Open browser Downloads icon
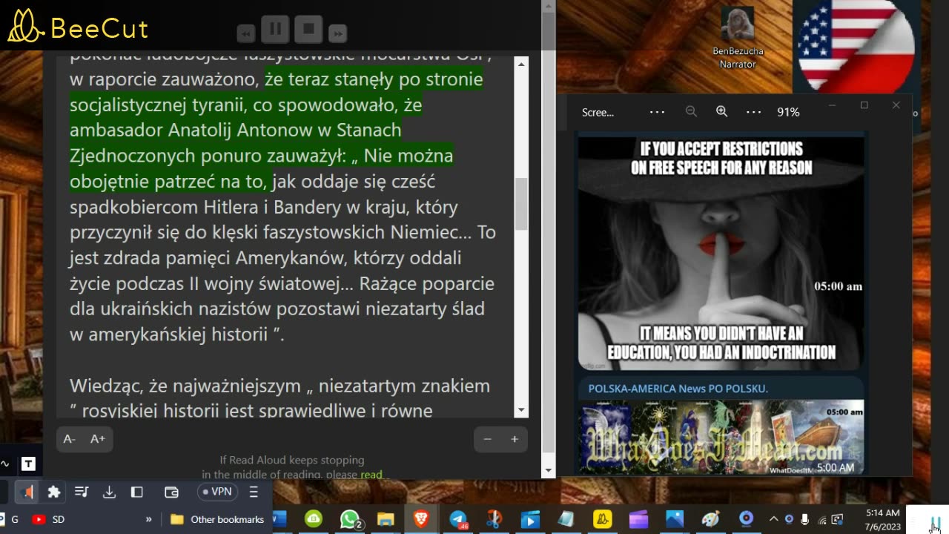 (109, 492)
